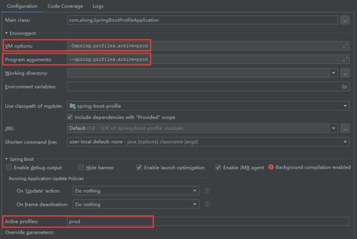Screen dimensions: 357x239
Task: Expand the VM options editor icon
Action: (345, 46)
